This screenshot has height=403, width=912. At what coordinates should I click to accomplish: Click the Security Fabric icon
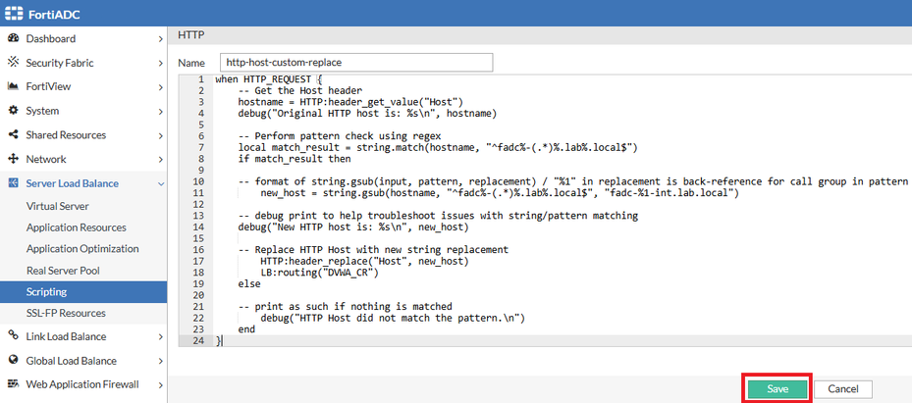coord(14,63)
